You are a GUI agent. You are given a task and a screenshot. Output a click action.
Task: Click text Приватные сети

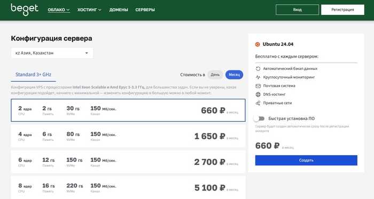[277, 103]
